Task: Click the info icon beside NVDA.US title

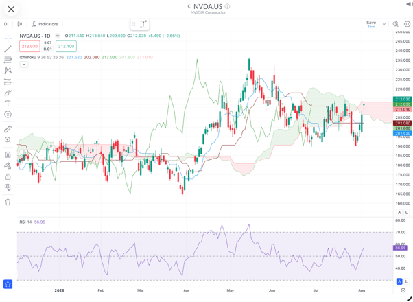Action: coord(227,6)
